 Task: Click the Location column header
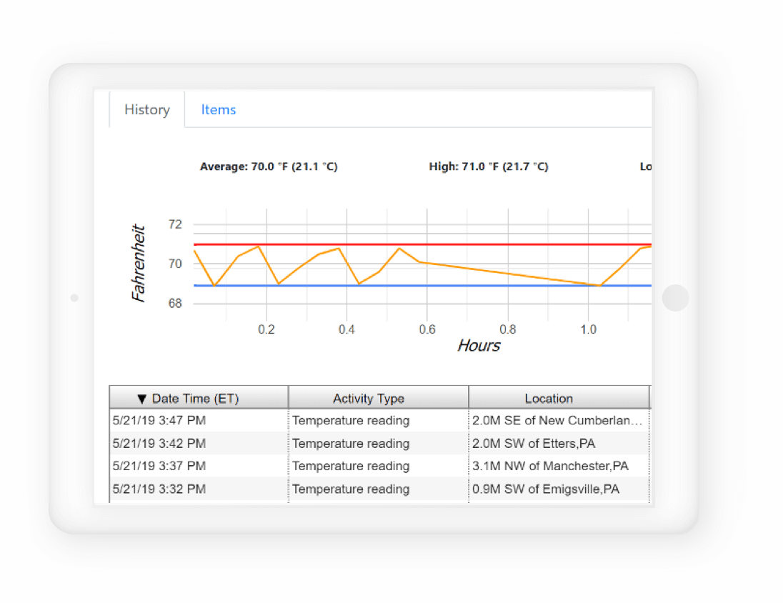(x=559, y=398)
